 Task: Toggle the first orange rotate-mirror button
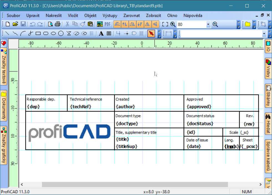(x=117, y=24)
